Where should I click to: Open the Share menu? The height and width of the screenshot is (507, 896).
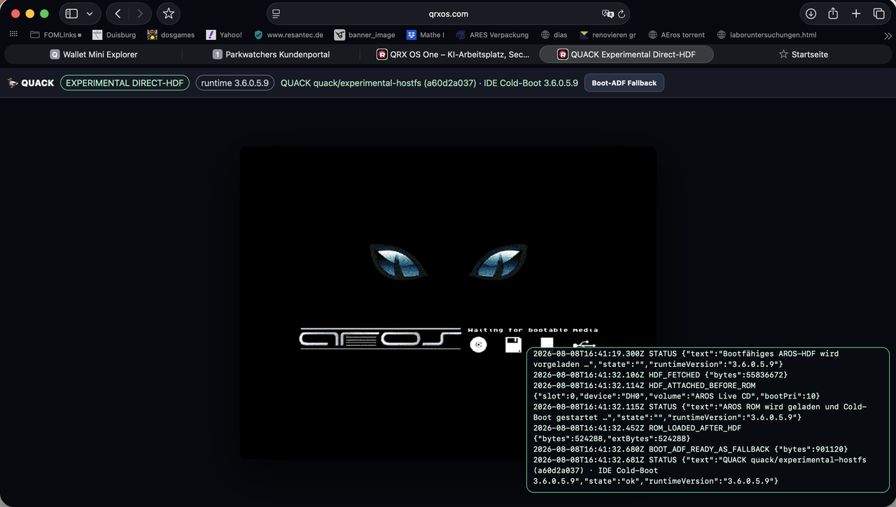tap(833, 13)
